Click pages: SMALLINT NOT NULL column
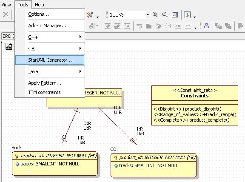The height and width of the screenshot is (182, 245). pos(50,164)
